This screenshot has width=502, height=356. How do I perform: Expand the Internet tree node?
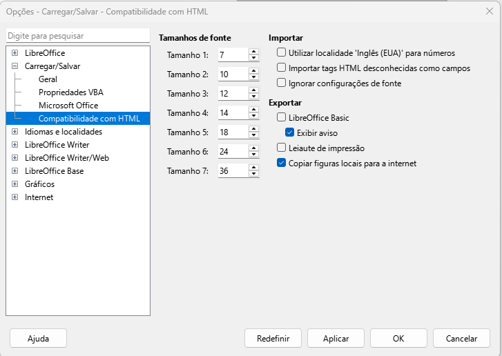coord(15,197)
